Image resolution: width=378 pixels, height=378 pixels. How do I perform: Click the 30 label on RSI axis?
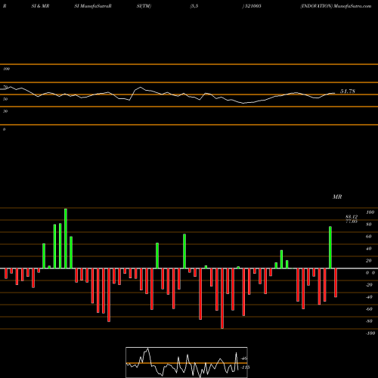click(5, 111)
